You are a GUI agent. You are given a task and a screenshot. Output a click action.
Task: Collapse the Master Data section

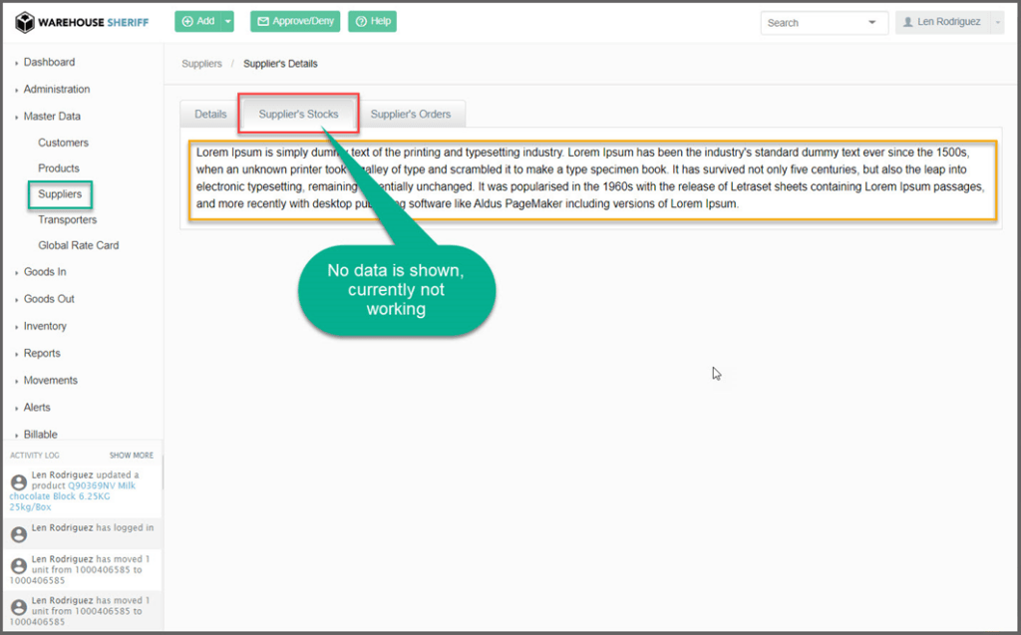point(52,117)
